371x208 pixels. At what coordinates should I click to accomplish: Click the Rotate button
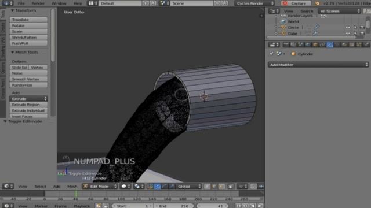click(x=28, y=25)
